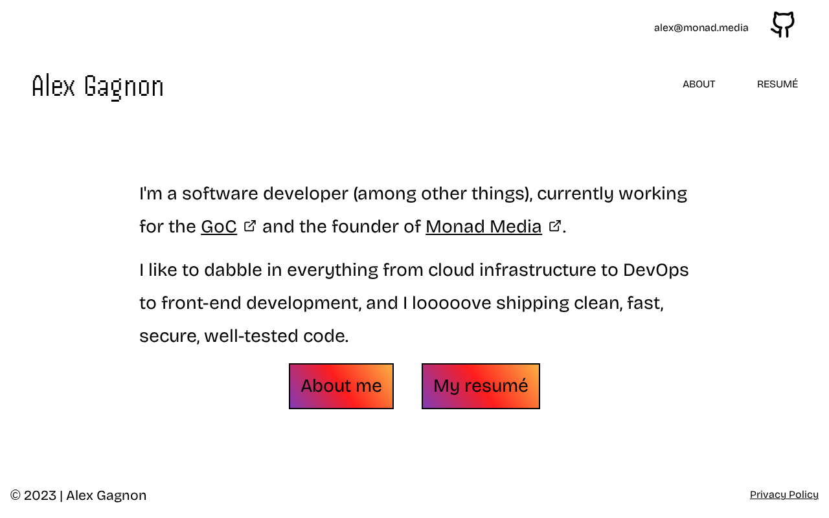Image resolution: width=829 pixels, height=518 pixels.
Task: Follow the Monad Media text link
Action: click(483, 227)
